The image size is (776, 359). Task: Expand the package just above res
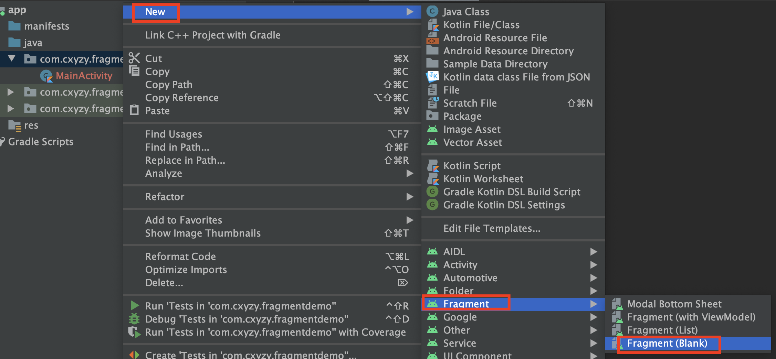coord(11,108)
